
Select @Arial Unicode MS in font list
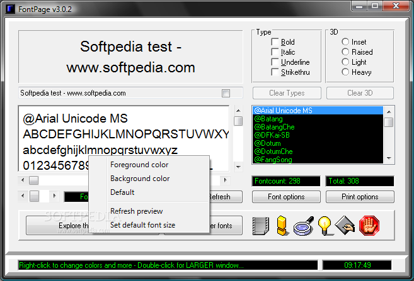pyautogui.click(x=318, y=111)
